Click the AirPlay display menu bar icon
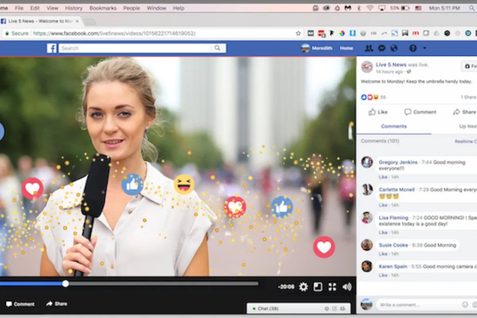 click(382, 8)
